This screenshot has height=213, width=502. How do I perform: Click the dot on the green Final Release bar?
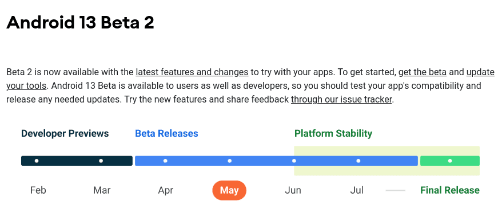coord(450,161)
